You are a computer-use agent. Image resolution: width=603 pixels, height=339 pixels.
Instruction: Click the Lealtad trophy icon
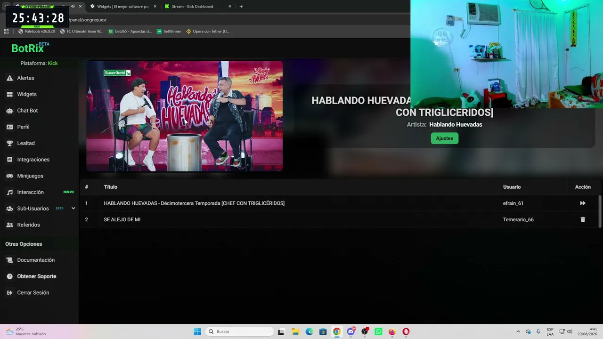click(x=9, y=143)
